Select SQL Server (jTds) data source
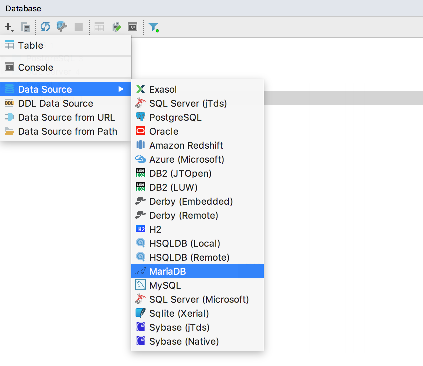This screenshot has height=366, width=423. pos(198,103)
